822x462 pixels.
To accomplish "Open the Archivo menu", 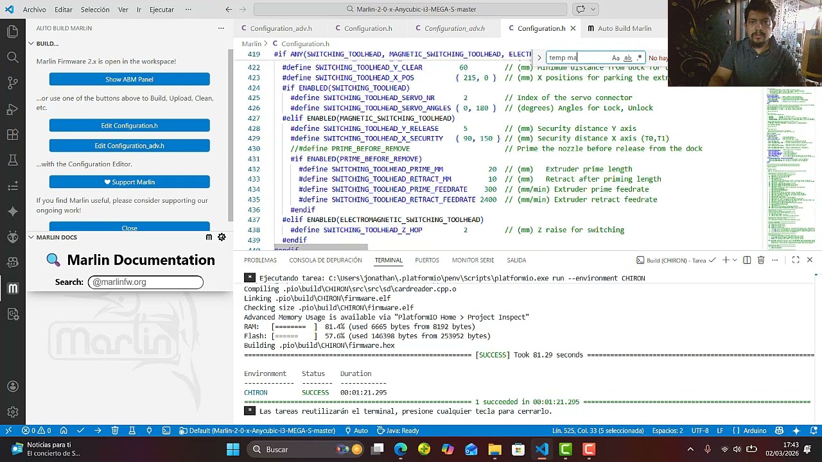I will pyautogui.click(x=35, y=10).
